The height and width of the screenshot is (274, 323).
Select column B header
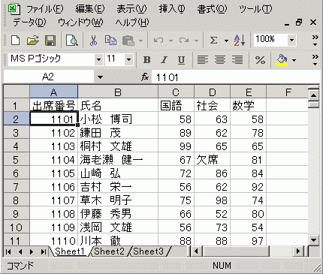(x=118, y=92)
